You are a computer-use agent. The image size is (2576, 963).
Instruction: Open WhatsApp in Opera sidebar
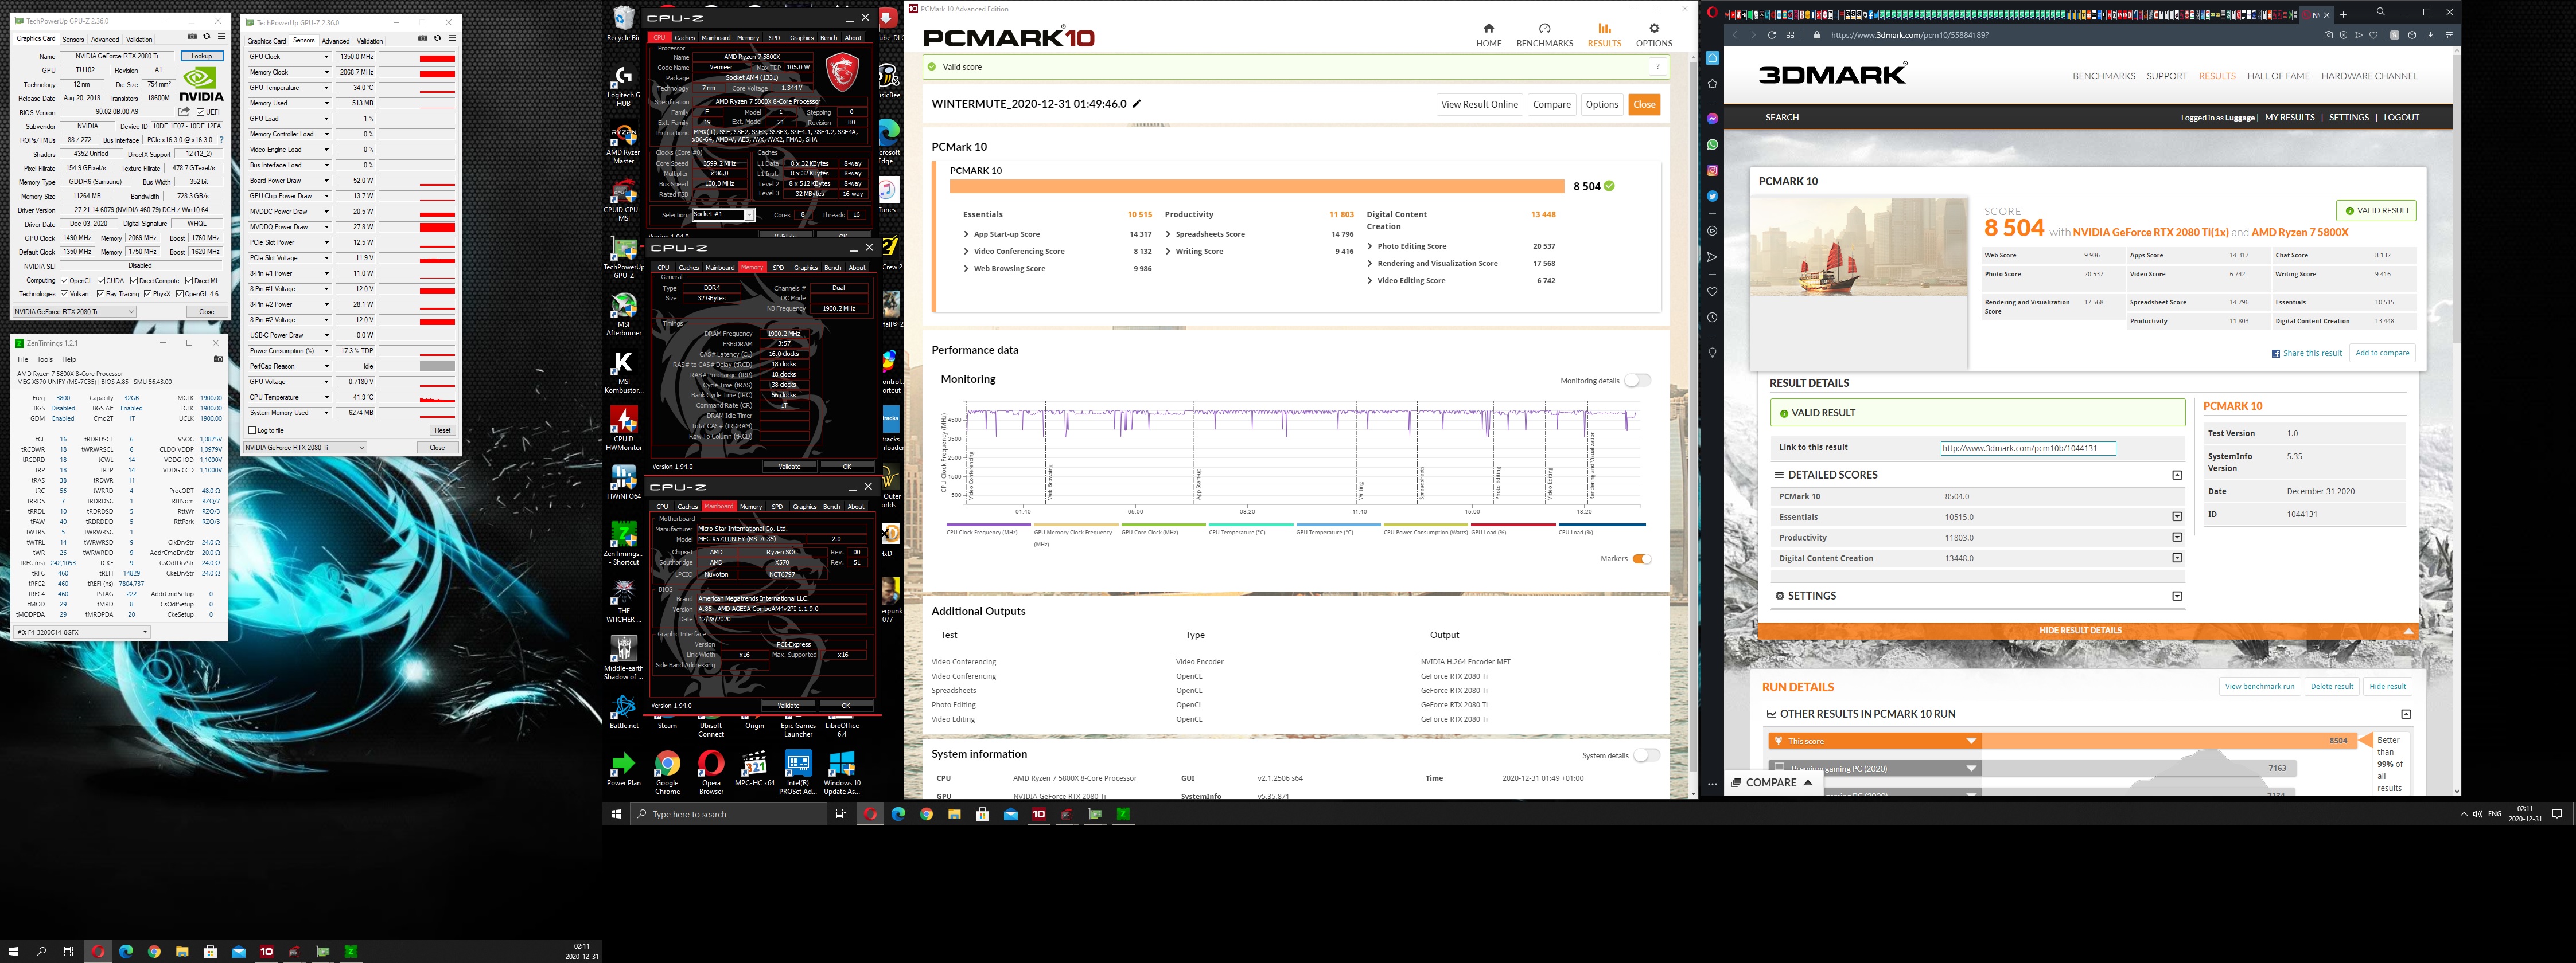coord(1712,144)
